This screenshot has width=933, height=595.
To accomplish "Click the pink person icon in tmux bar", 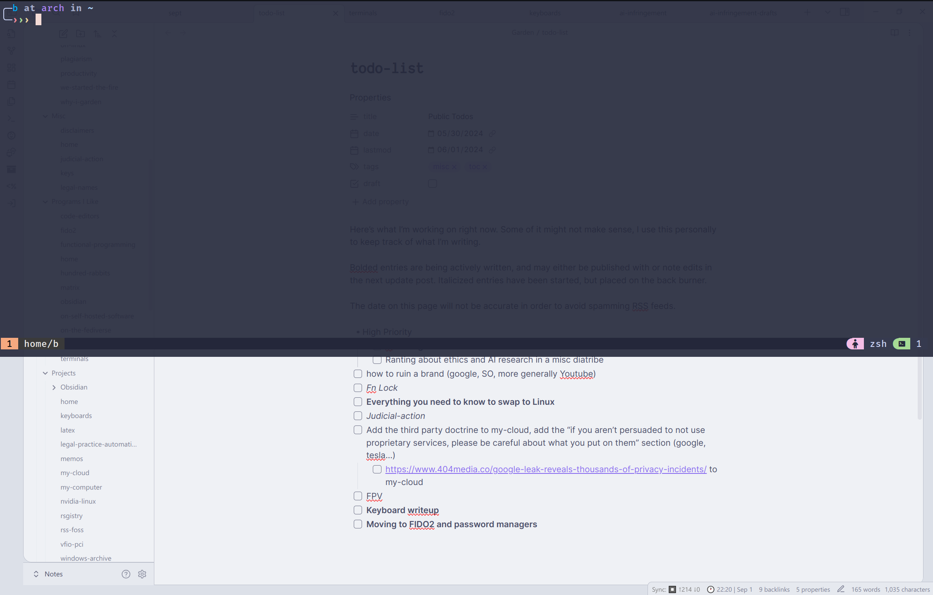I will click(855, 344).
